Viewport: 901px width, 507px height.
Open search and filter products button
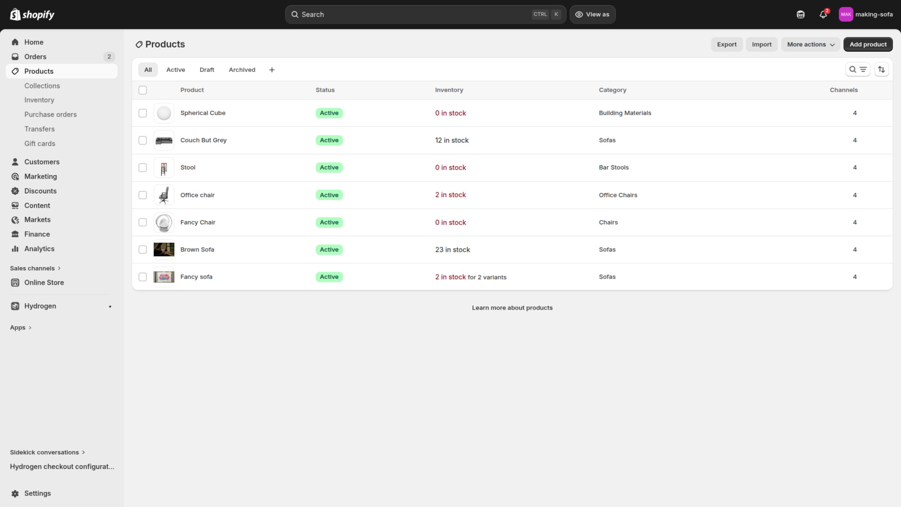(x=857, y=69)
